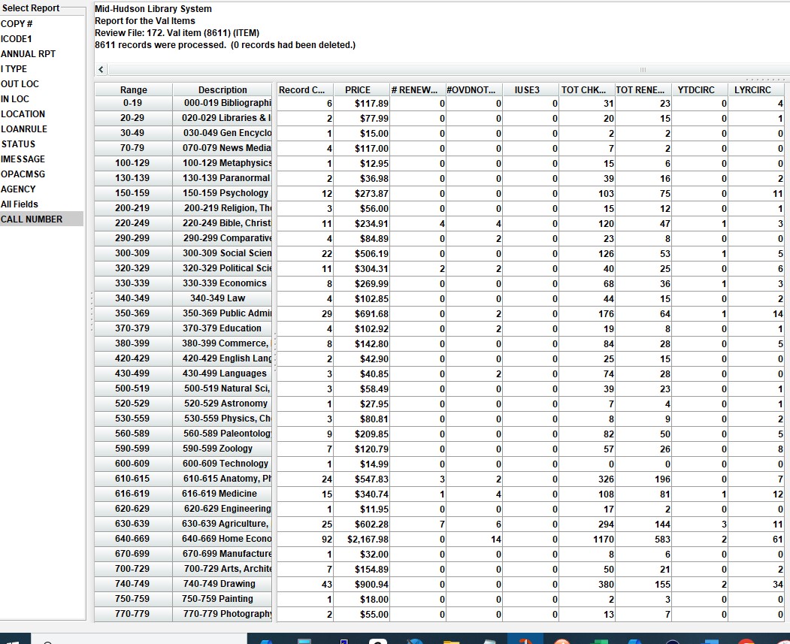Click the IUSE3 column header
The width and height of the screenshot is (790, 644).
531,89
